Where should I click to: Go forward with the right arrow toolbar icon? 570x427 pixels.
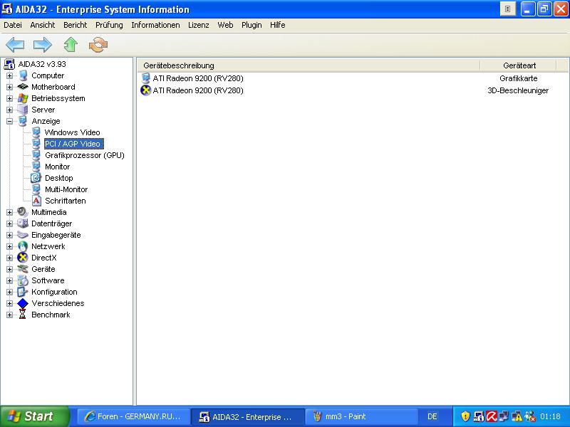(43, 45)
